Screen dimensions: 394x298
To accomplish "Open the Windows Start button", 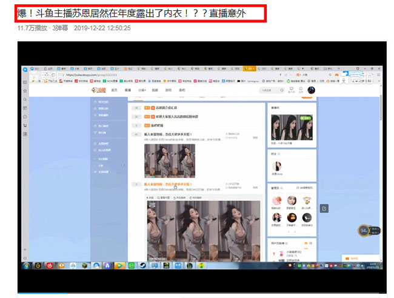I will 27,265.
